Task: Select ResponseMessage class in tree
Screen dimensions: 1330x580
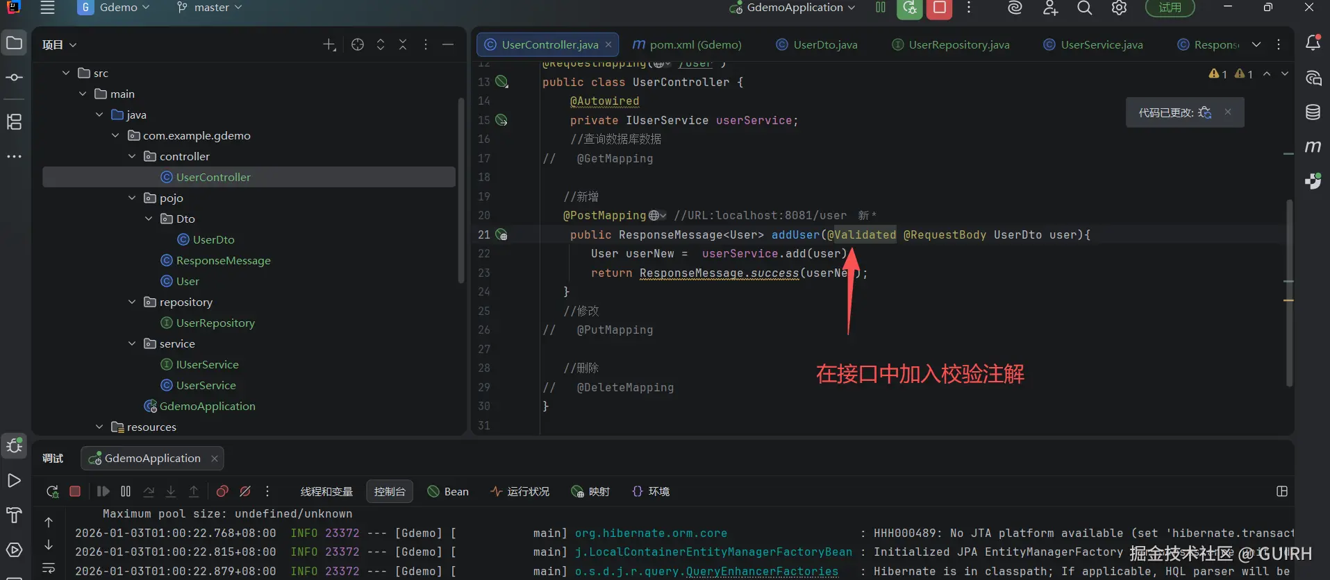Action: (x=223, y=260)
